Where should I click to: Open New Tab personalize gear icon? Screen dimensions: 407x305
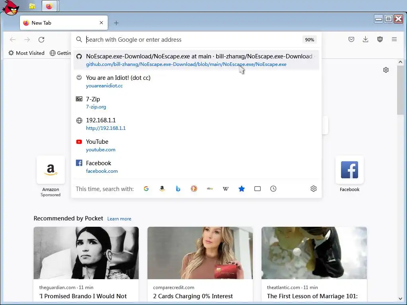click(386, 70)
